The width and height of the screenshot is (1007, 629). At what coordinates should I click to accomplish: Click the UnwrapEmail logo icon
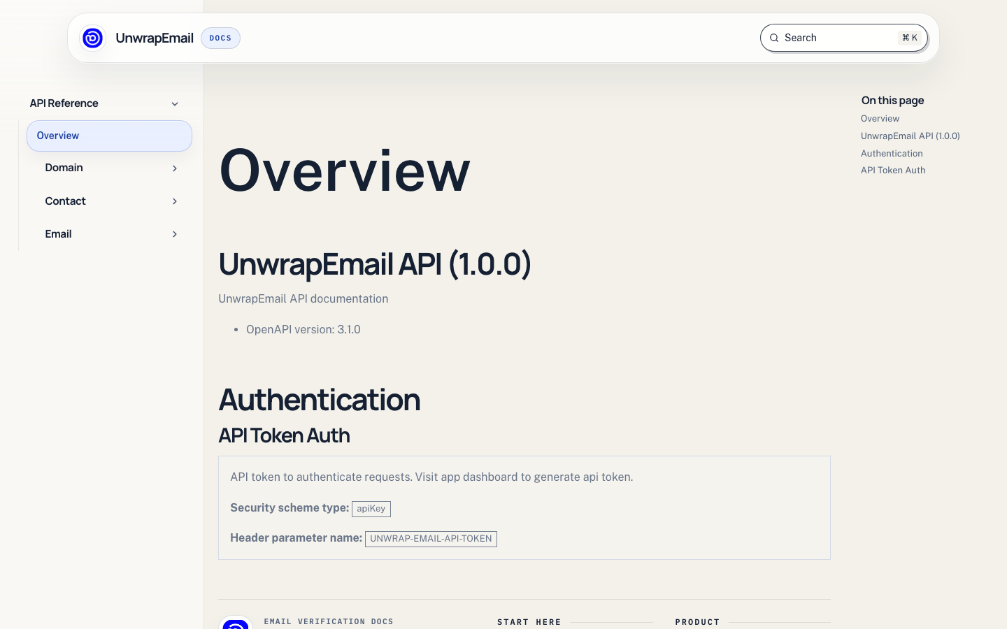[x=92, y=38]
